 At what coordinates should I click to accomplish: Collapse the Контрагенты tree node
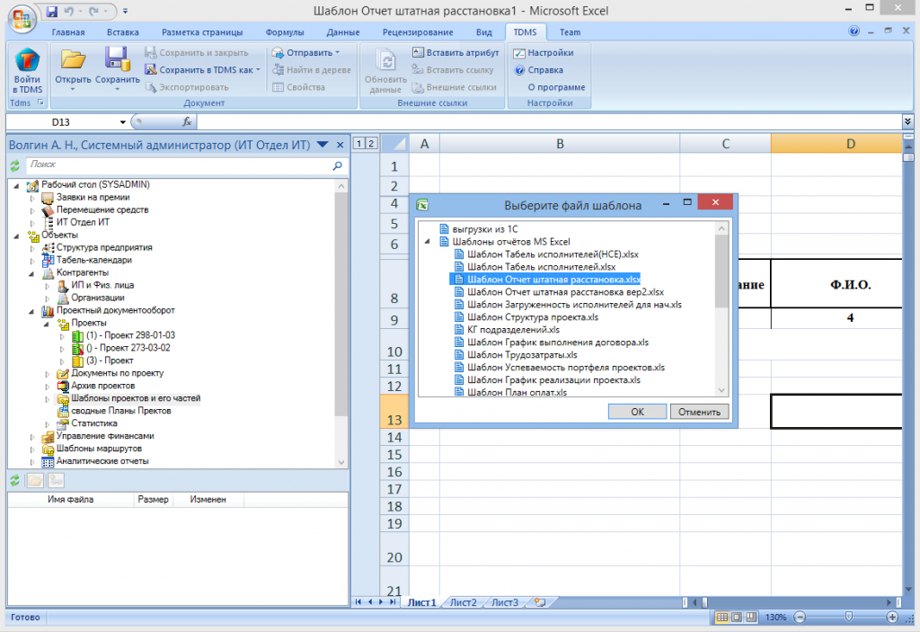(x=31, y=273)
